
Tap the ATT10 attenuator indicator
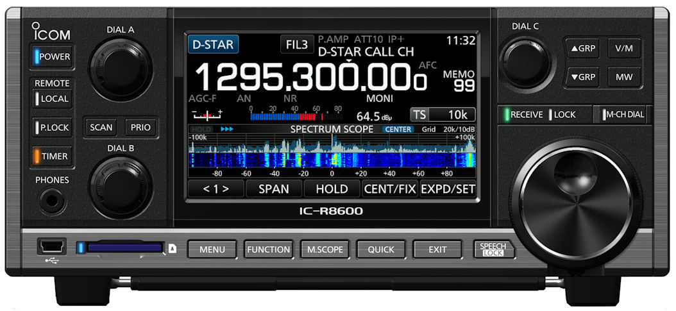[x=369, y=39]
